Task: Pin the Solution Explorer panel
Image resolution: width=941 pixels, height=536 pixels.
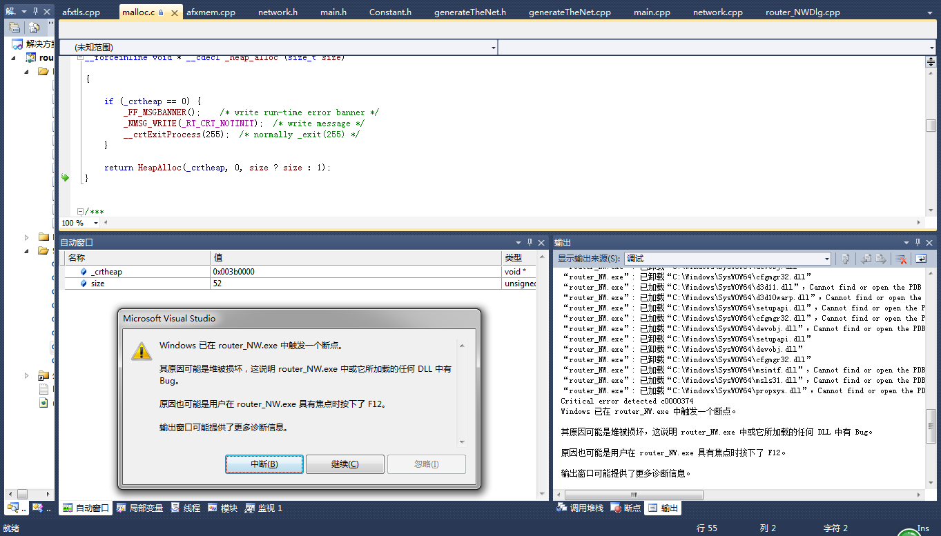Action: click(35, 12)
